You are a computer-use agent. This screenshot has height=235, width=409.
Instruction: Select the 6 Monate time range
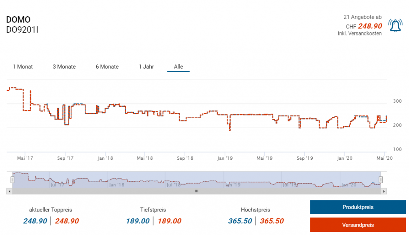(107, 67)
